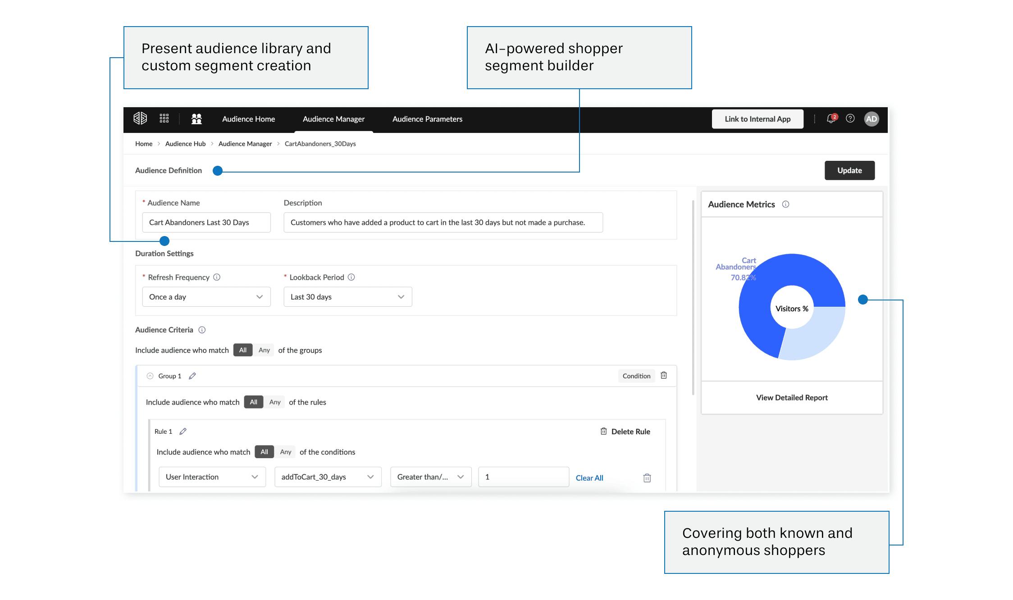Viewport: 1013px width, 600px height.
Task: Open the help question mark icon
Action: click(850, 118)
